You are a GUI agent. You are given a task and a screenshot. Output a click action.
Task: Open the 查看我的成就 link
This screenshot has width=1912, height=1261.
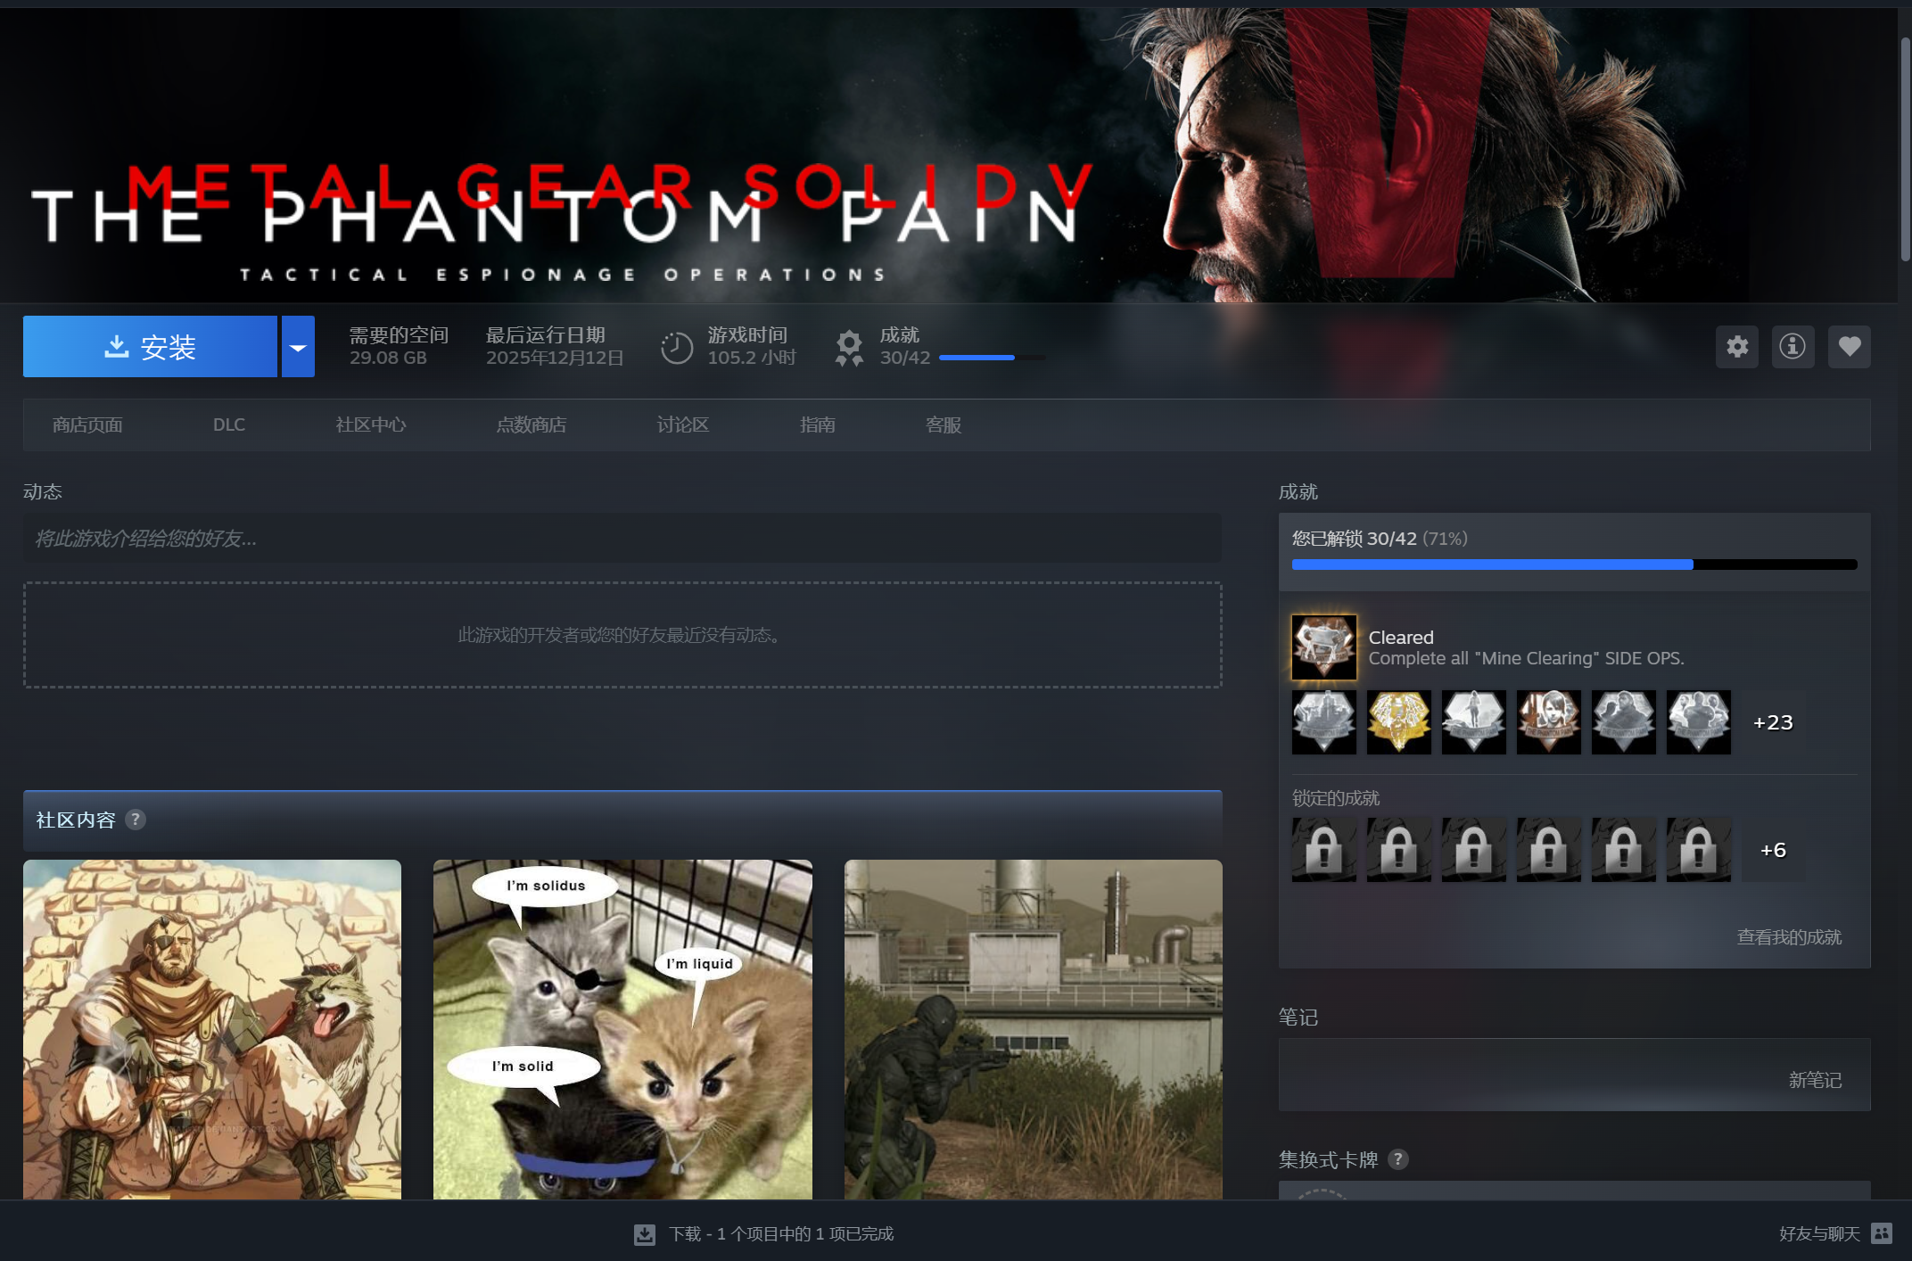(x=1788, y=937)
